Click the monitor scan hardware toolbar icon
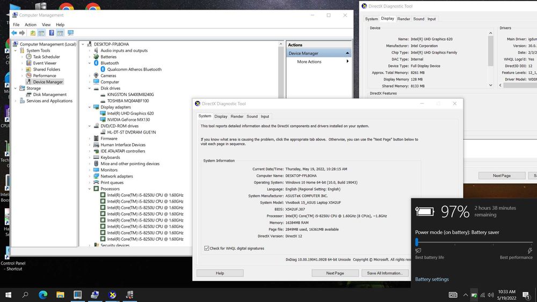 [x=70, y=33]
